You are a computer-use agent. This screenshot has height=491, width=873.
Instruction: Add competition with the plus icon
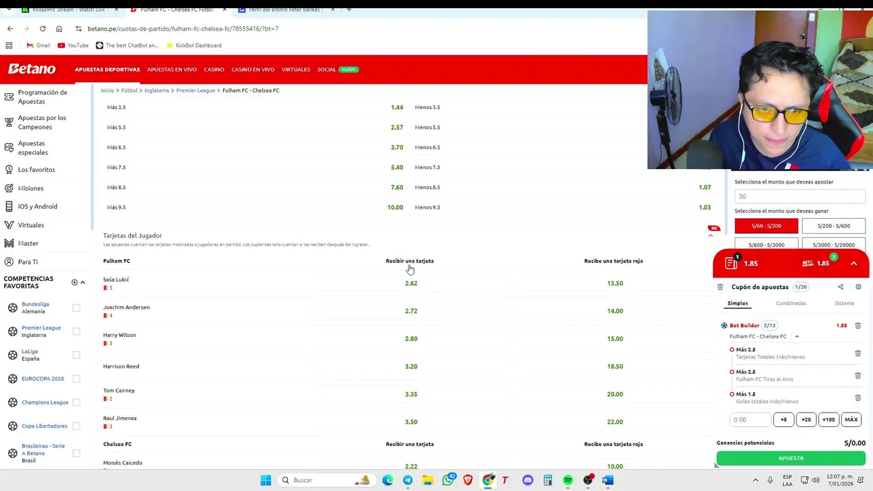pos(74,282)
